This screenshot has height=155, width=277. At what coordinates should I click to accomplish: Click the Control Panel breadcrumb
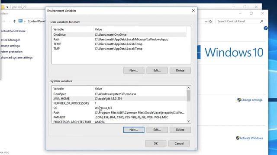click(x=36, y=21)
